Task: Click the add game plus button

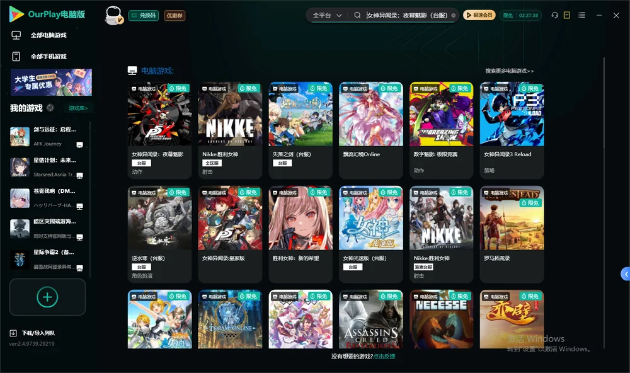Action: point(47,297)
